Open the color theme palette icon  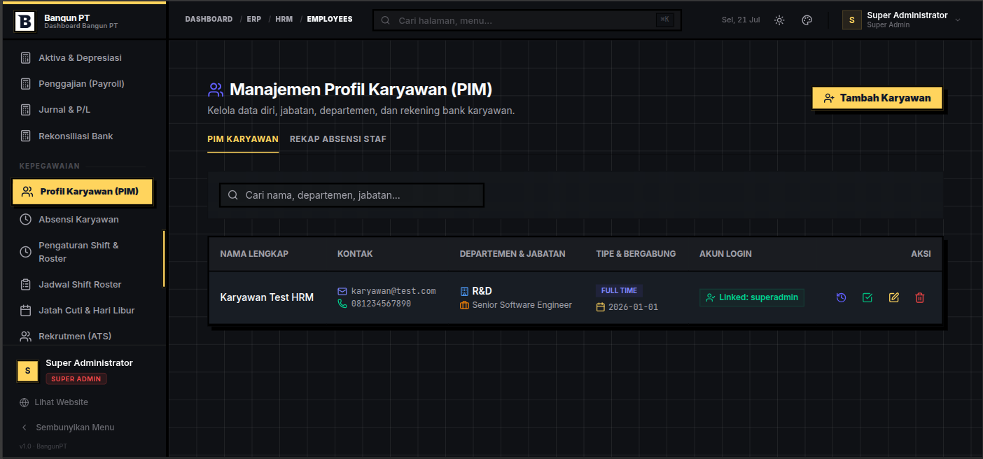pyautogui.click(x=807, y=20)
